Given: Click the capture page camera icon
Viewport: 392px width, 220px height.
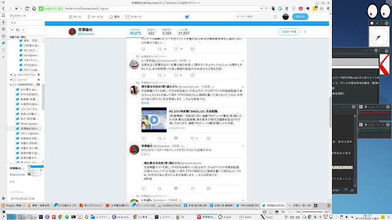Looking at the screenshot, I should click(x=265, y=212).
